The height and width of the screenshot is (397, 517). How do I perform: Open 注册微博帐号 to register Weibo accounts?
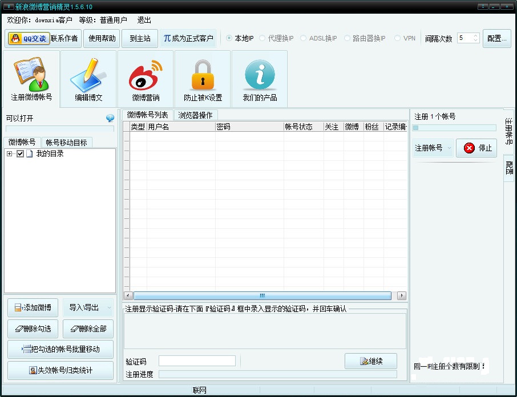click(x=32, y=79)
